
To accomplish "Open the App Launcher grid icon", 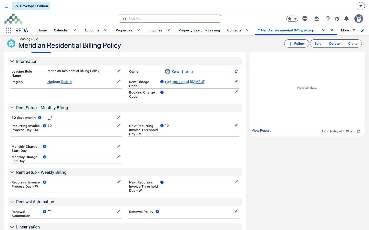I will 8,30.
